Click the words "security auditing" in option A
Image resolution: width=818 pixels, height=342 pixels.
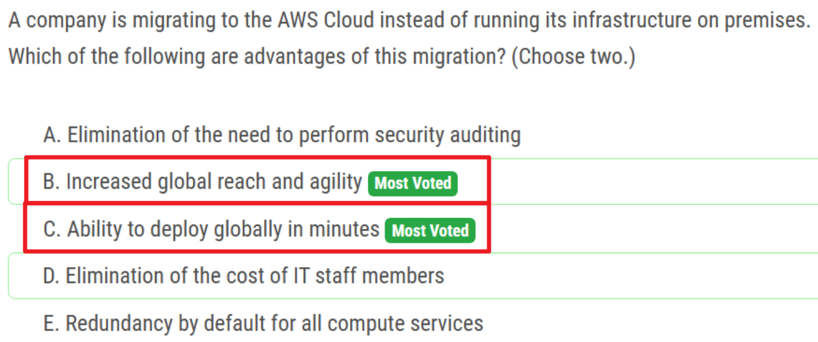(x=448, y=135)
